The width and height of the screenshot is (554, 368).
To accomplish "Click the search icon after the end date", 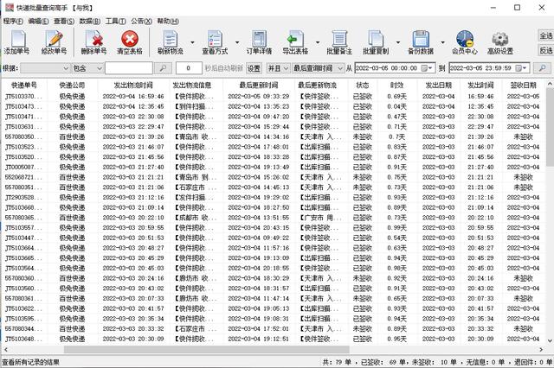I will 542,68.
